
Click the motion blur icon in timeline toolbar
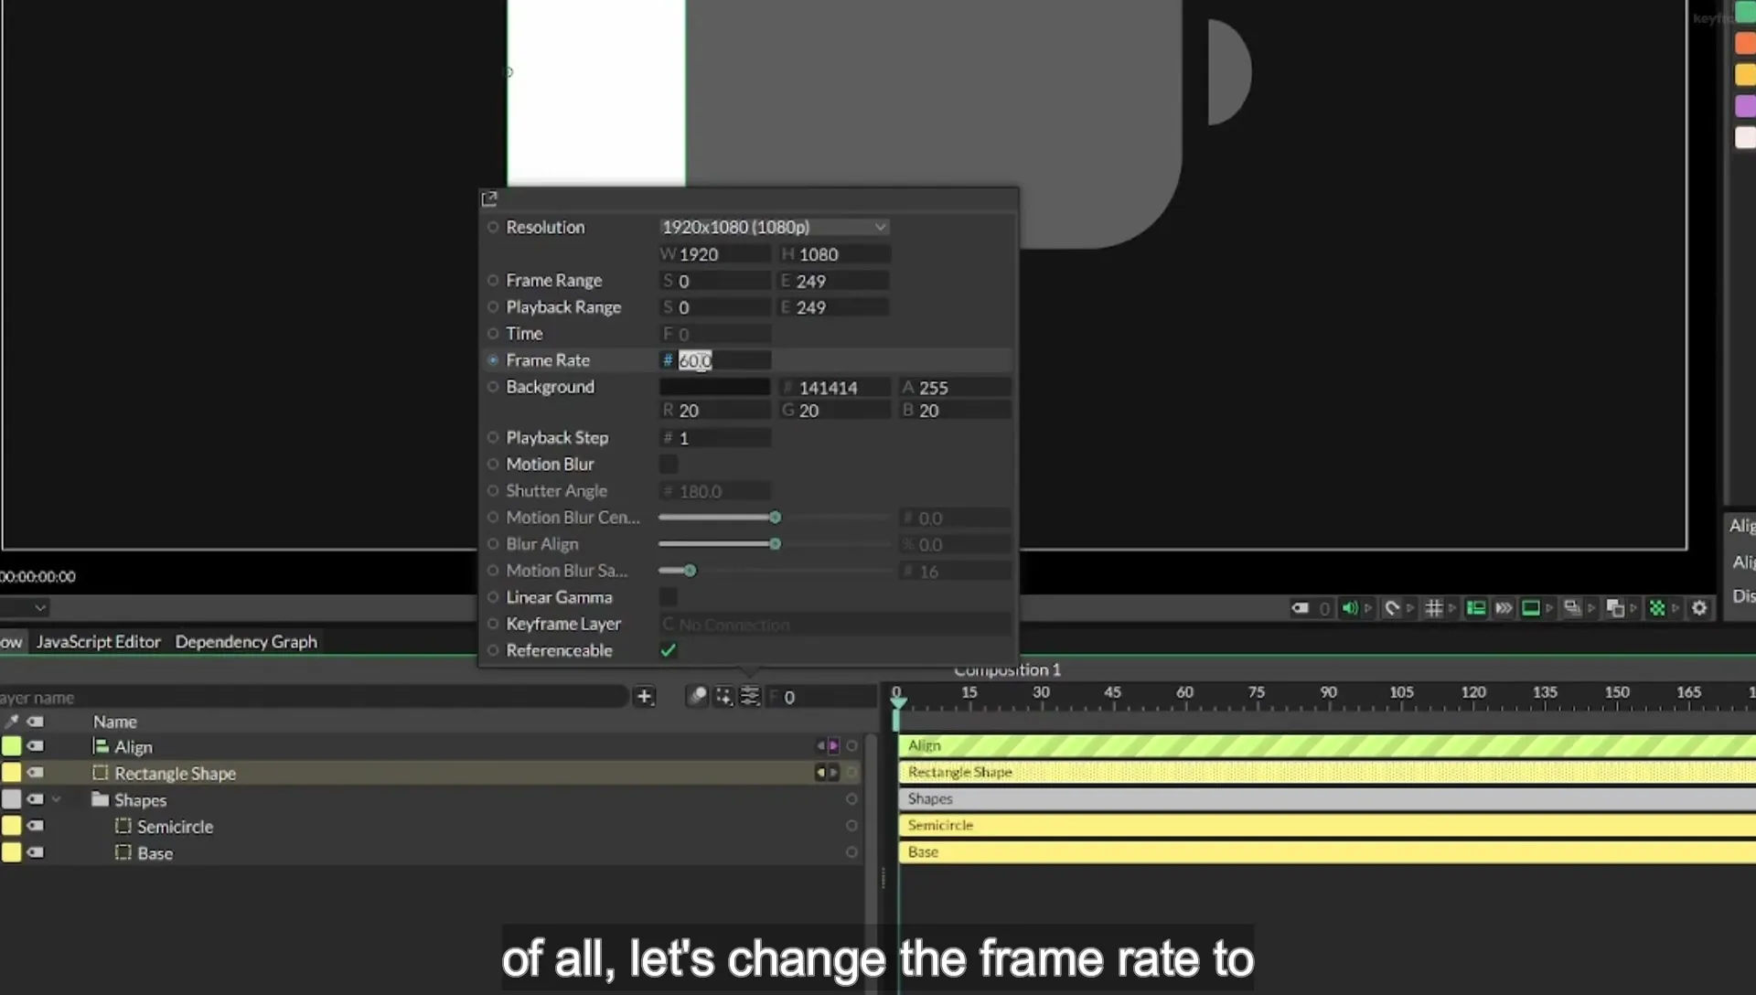pos(697,697)
